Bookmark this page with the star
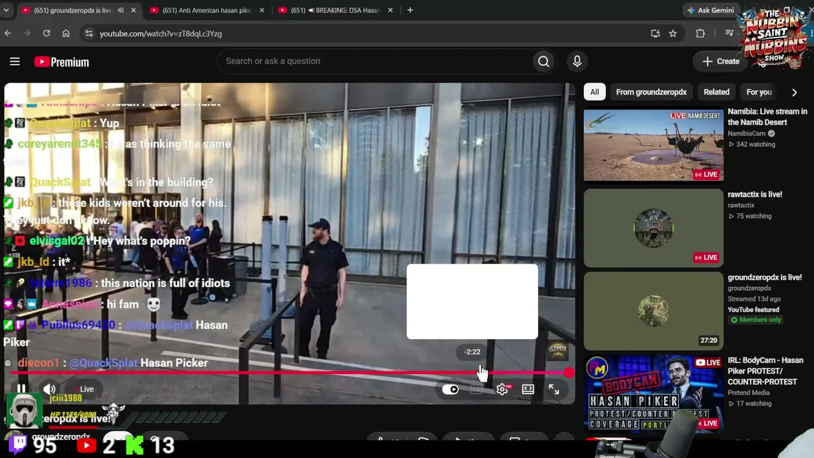 tap(673, 34)
